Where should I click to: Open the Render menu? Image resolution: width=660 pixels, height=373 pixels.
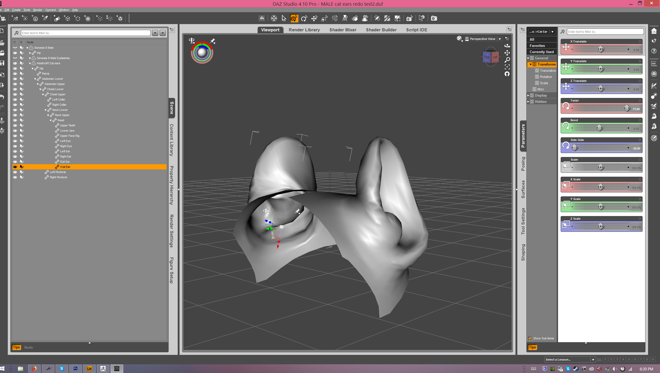point(38,10)
